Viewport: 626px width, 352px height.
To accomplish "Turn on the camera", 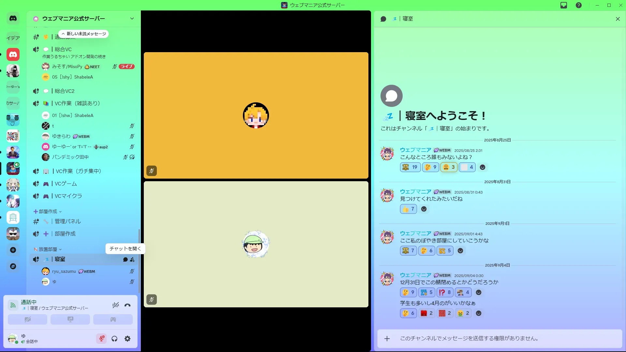I will [27, 319].
